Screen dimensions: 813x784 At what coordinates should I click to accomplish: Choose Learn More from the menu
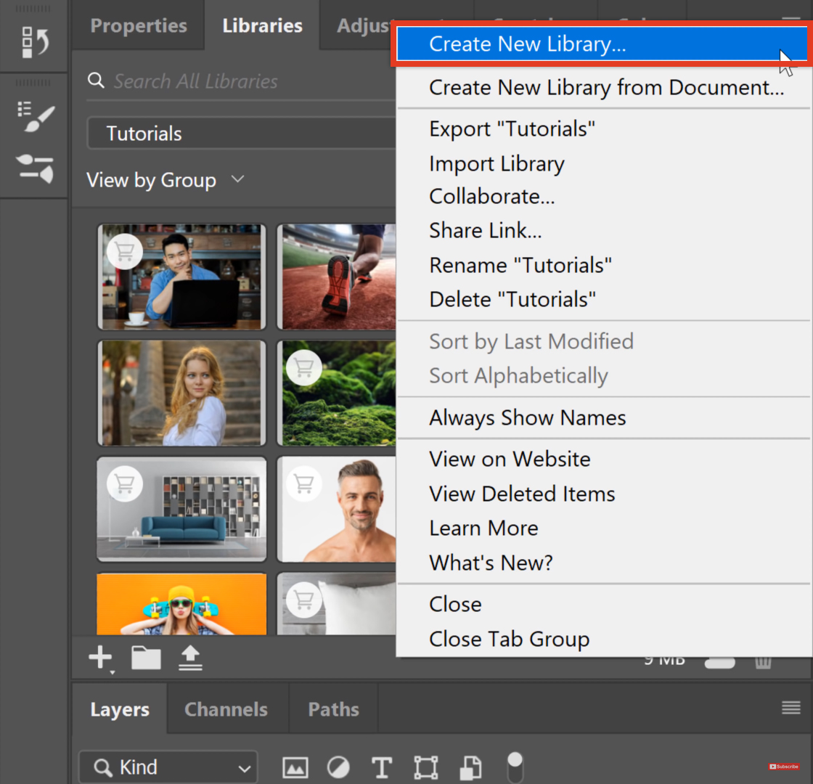coord(605,528)
